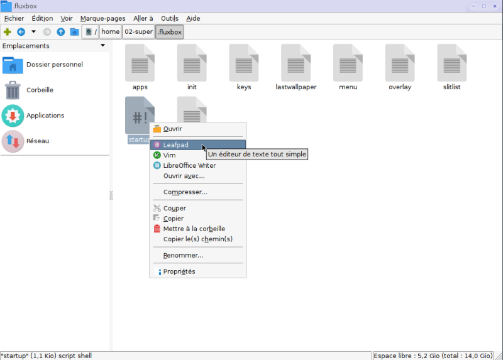This screenshot has width=503, height=360.
Task: Choose Compresser… in context menu
Action: coord(198,192)
